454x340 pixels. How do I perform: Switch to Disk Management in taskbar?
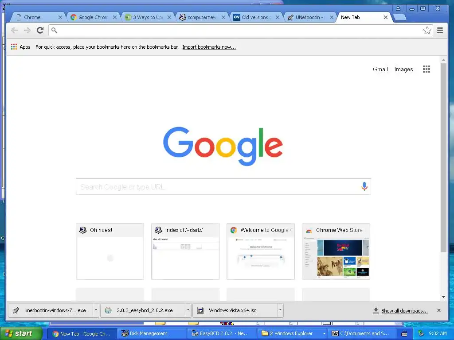[153, 334]
